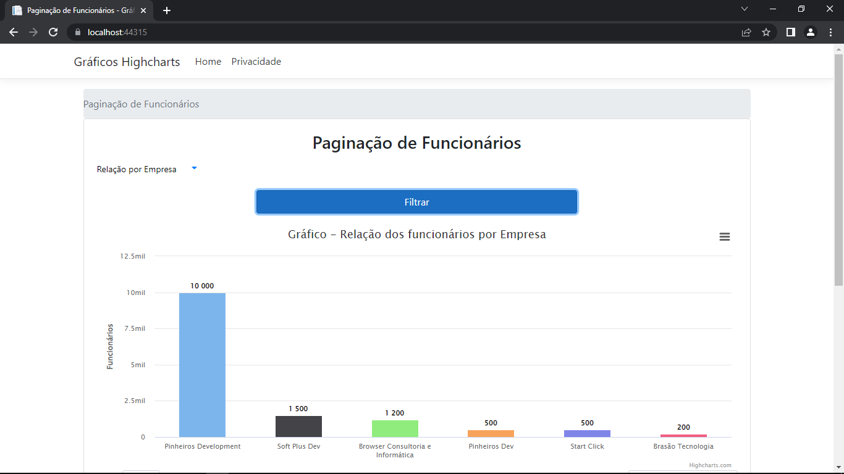Open a new tab with the plus icon
The width and height of the screenshot is (844, 474).
166,10
